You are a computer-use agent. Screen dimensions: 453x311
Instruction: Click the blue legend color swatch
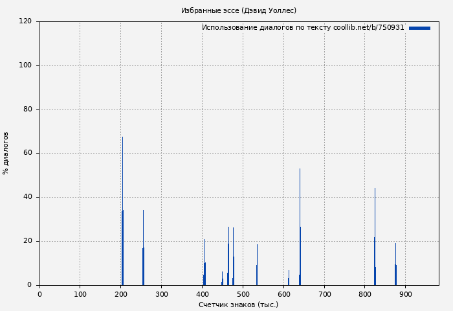[x=419, y=28]
